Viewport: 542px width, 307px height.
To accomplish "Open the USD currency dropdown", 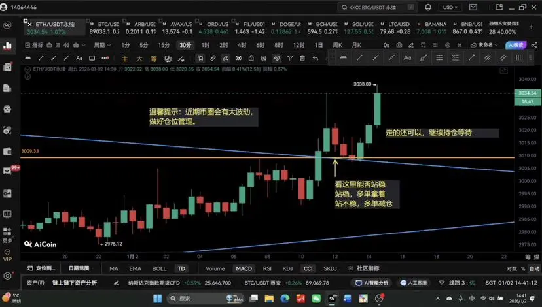I will 450,7.
